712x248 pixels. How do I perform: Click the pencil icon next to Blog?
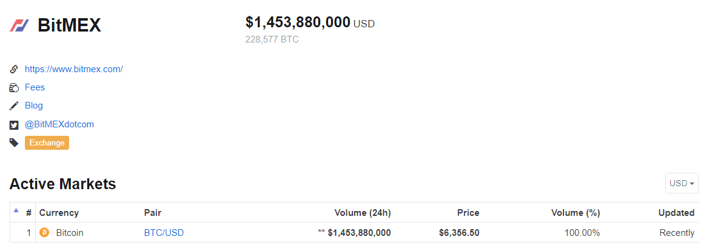pos(14,106)
